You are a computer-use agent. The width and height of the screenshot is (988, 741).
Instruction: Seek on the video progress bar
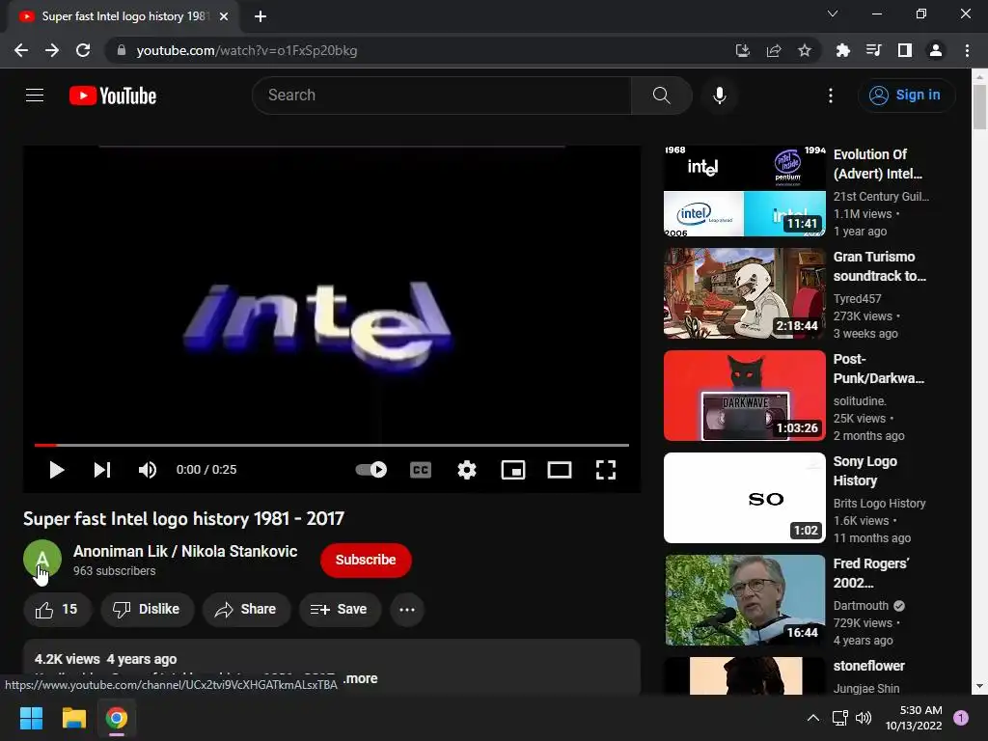tap(332, 445)
